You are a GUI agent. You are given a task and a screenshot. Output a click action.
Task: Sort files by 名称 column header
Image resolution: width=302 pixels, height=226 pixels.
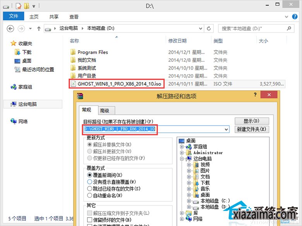[74, 41]
